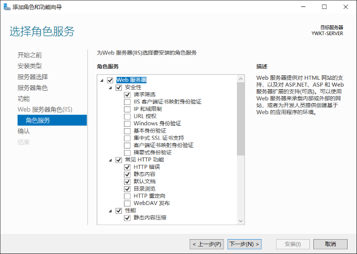Maximize the wizard window

(x=324, y=7)
